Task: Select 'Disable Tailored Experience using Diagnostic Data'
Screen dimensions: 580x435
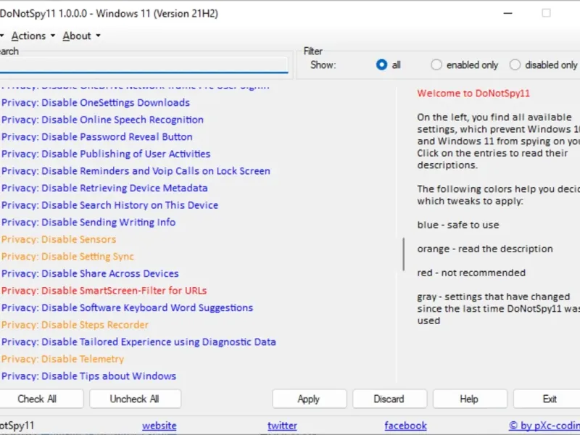Action: (x=138, y=341)
